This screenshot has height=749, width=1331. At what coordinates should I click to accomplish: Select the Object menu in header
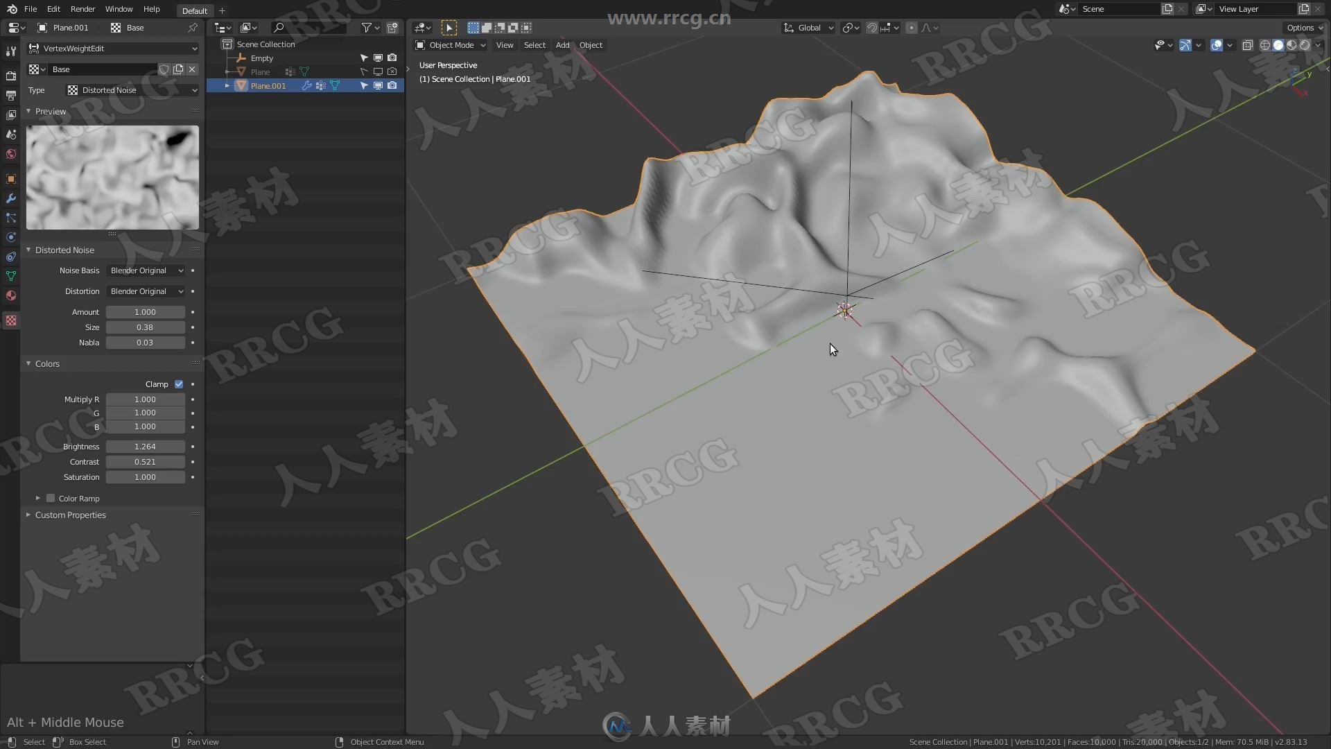(591, 44)
